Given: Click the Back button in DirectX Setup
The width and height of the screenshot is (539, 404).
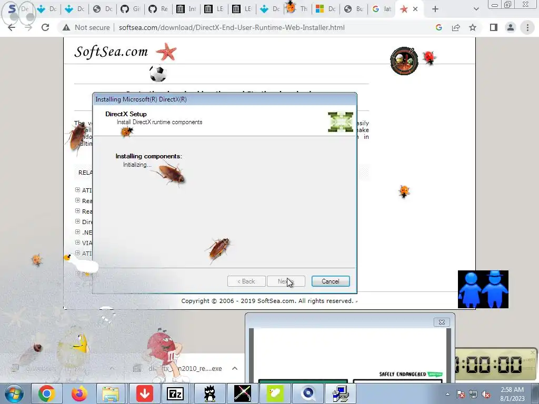Looking at the screenshot, I should 246,281.
